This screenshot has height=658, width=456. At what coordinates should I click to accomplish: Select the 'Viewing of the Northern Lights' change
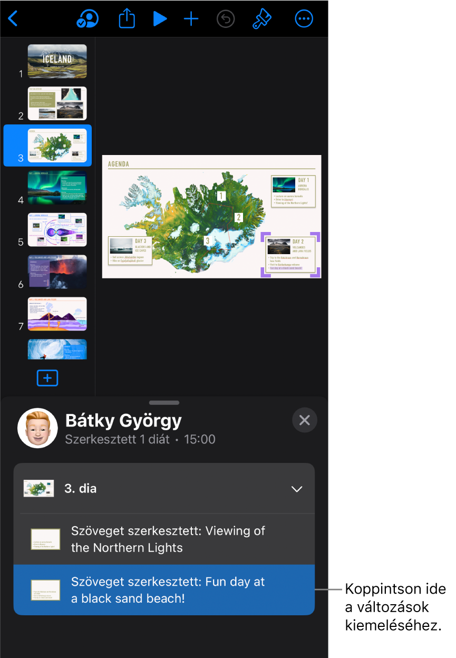coord(164,539)
